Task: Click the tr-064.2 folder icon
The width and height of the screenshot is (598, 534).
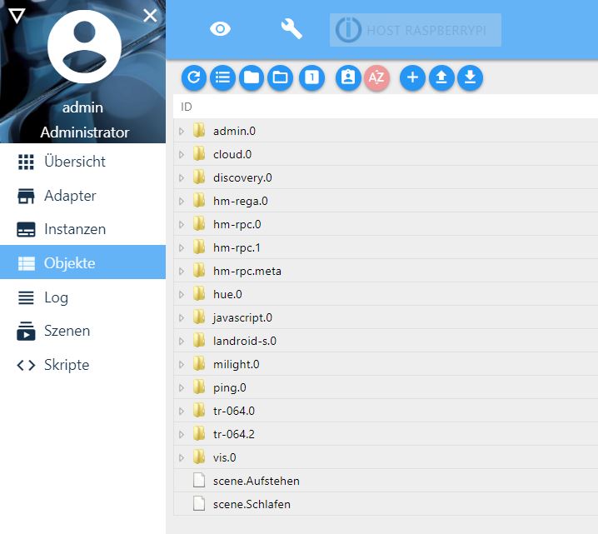Action: click(x=199, y=434)
